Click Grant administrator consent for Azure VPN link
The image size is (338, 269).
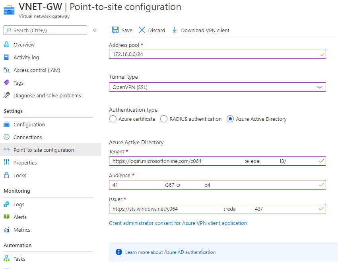point(178,223)
